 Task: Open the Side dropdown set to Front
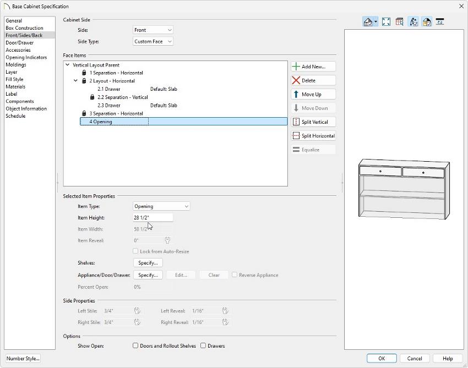coord(153,30)
